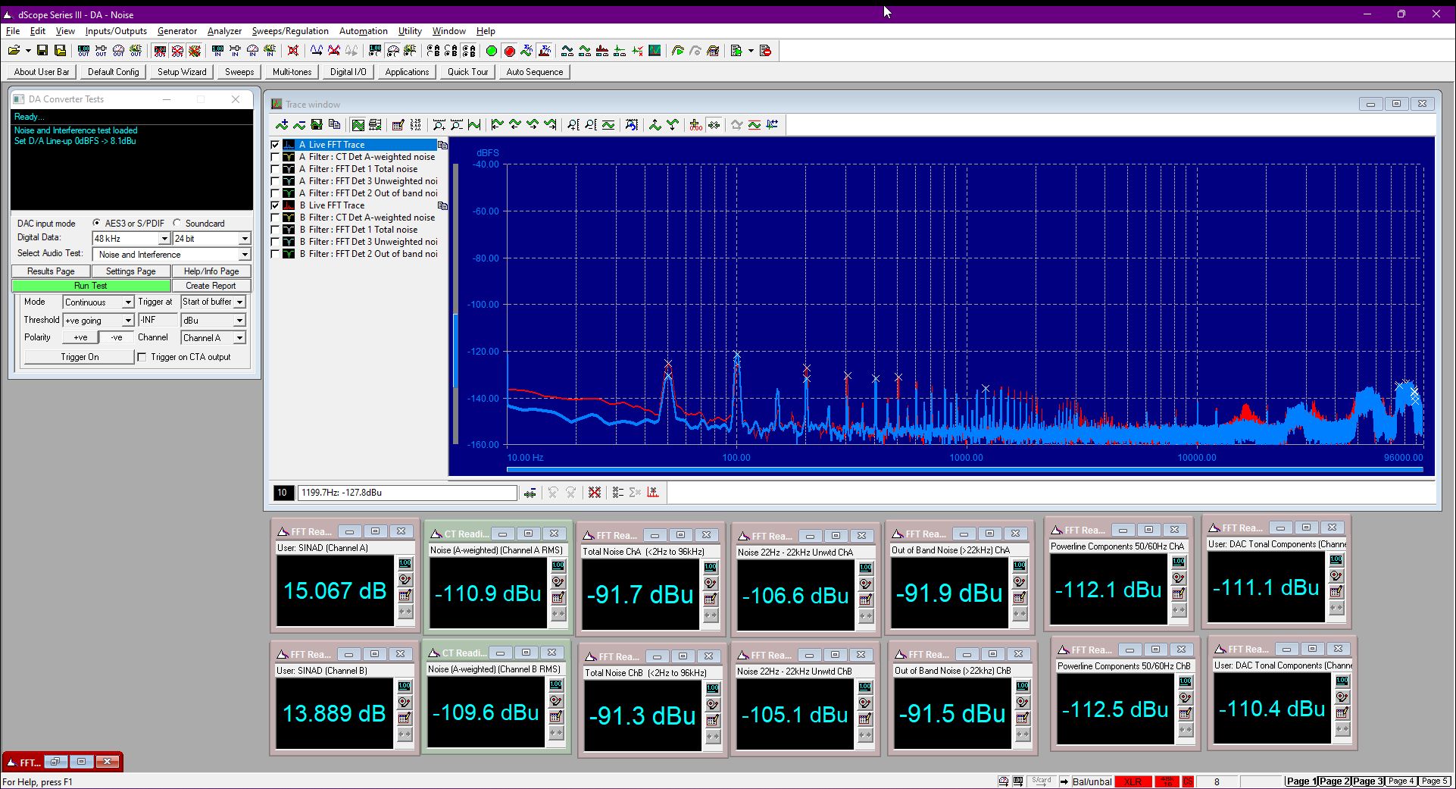Image resolution: width=1456 pixels, height=789 pixels.
Task: Select the AES3 or S/PDIF radio button
Action: (x=96, y=223)
